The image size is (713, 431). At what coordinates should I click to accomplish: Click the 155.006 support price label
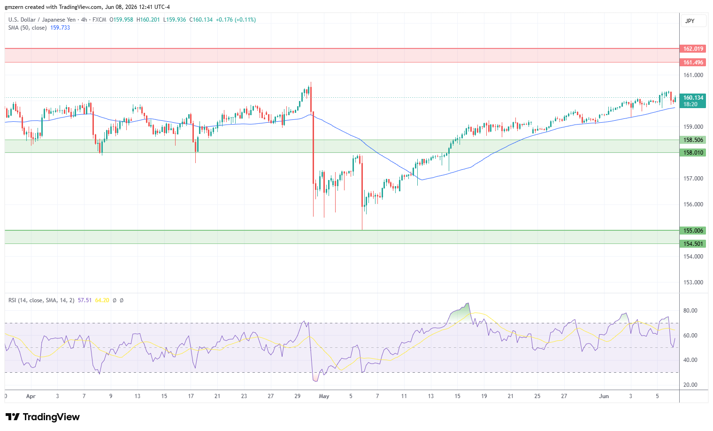[x=693, y=230]
